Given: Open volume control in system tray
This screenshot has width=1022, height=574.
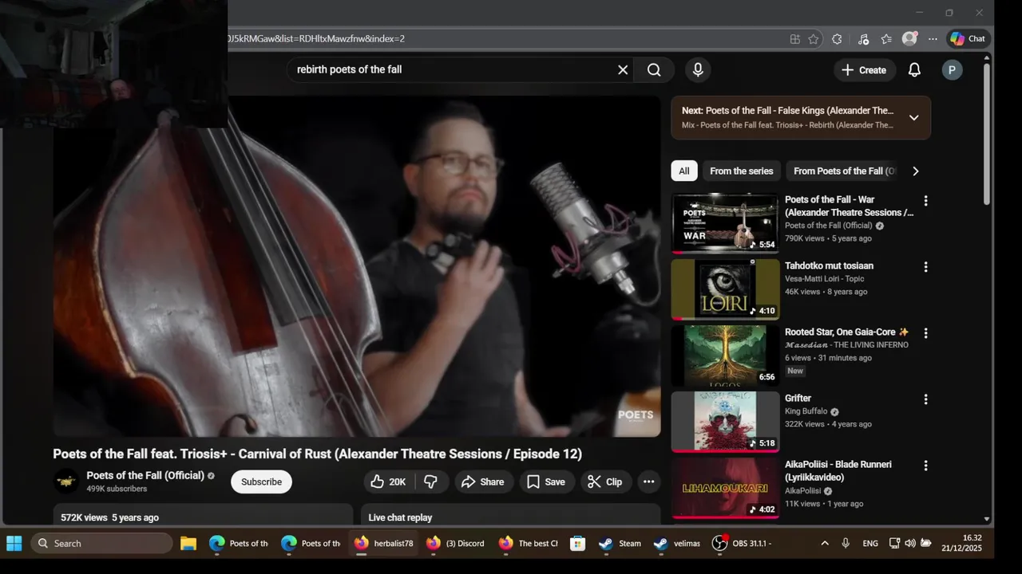Looking at the screenshot, I should point(910,544).
